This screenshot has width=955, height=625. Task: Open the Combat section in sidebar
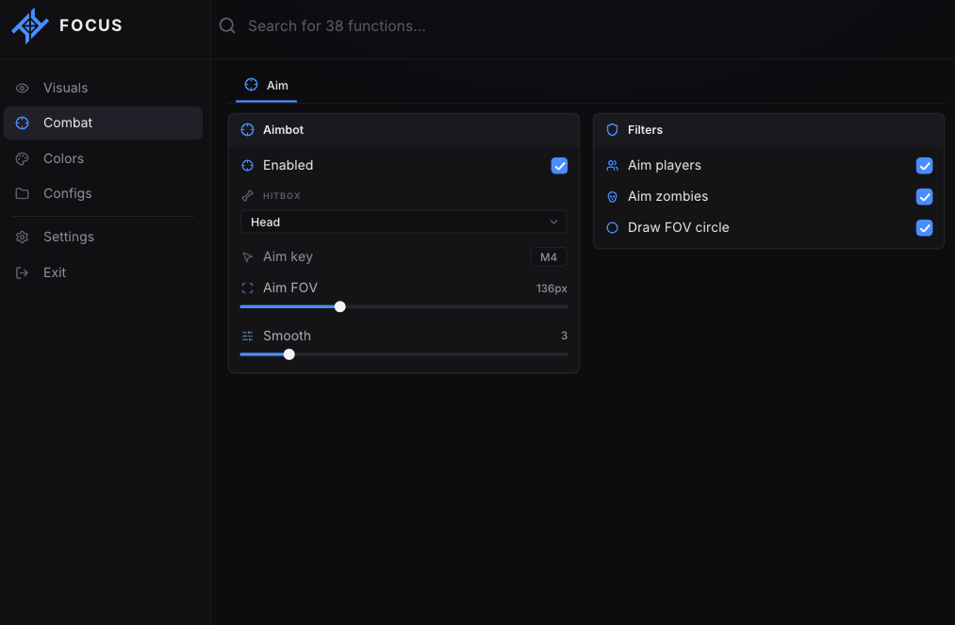103,123
